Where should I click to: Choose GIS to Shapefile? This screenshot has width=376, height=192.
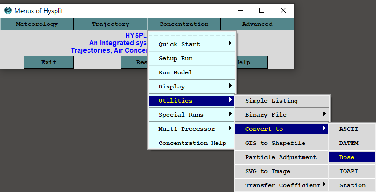point(282,143)
